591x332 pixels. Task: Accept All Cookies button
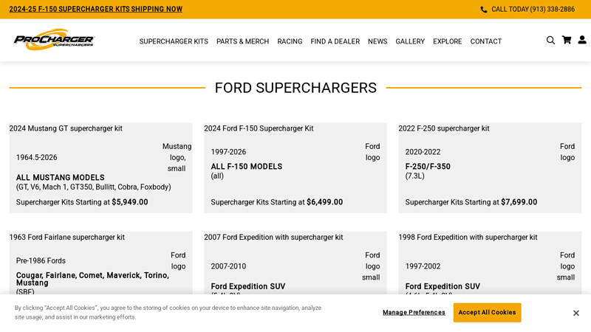point(487,312)
